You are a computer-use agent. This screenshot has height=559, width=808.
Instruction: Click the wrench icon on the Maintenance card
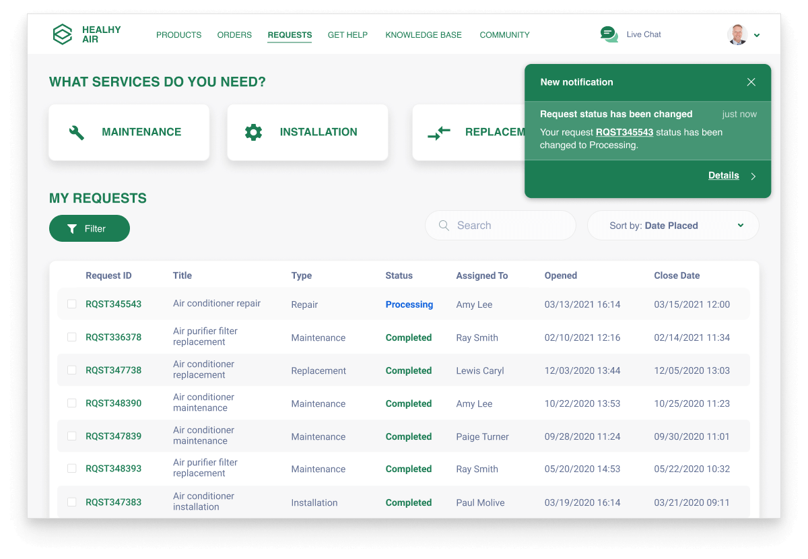(77, 133)
